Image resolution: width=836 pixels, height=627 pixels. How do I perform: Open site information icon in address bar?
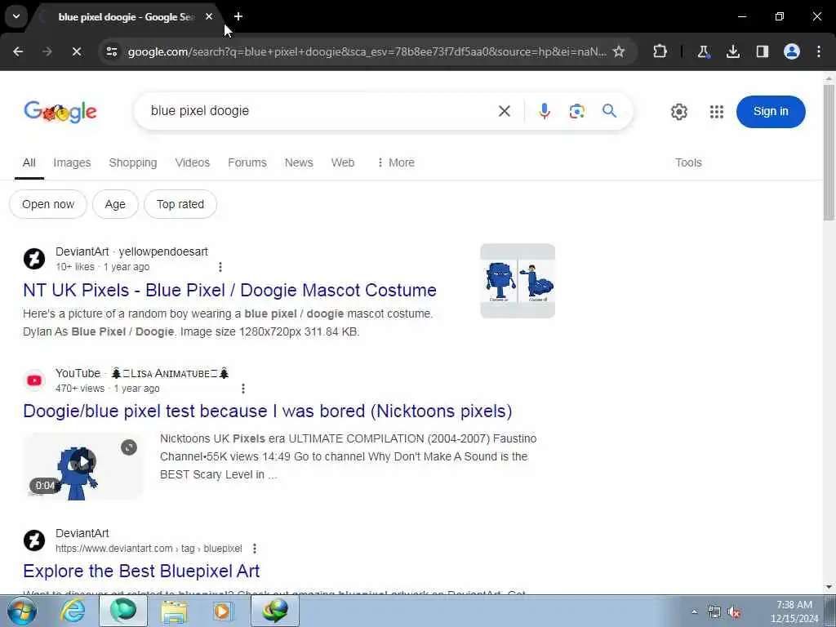point(111,51)
